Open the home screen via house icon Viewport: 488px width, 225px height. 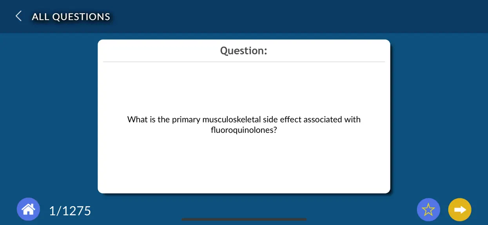click(x=28, y=209)
